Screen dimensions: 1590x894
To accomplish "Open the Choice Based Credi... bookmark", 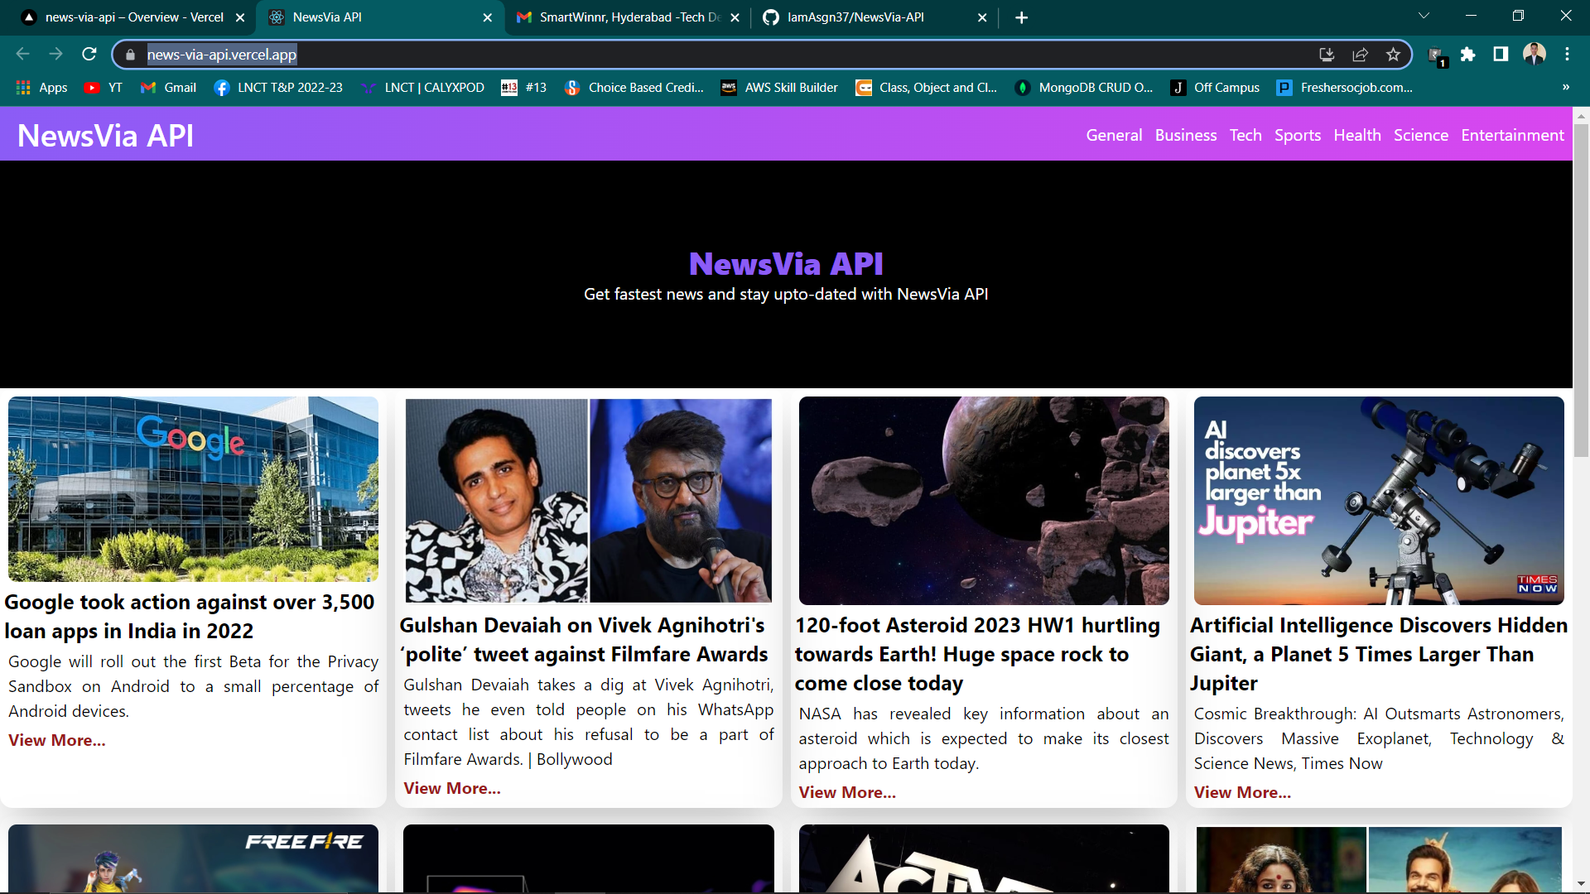I will tap(634, 88).
